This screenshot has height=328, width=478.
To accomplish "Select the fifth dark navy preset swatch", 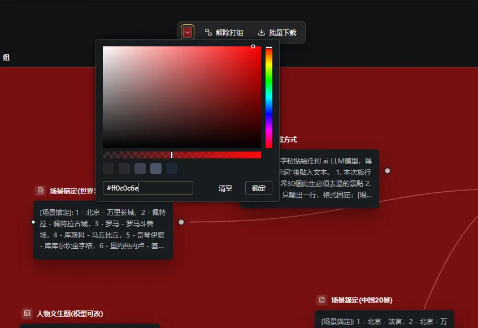I will tap(172, 169).
